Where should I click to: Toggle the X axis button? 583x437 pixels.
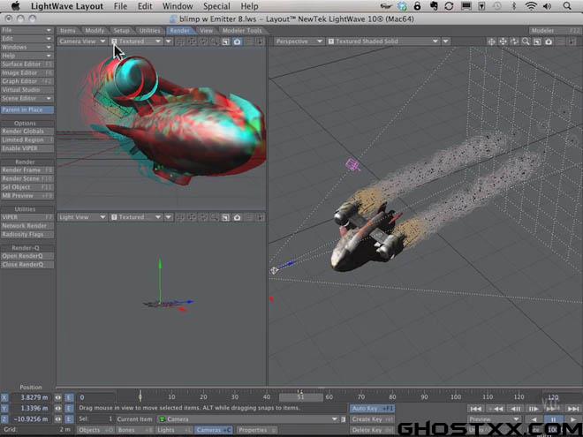click(x=4, y=397)
